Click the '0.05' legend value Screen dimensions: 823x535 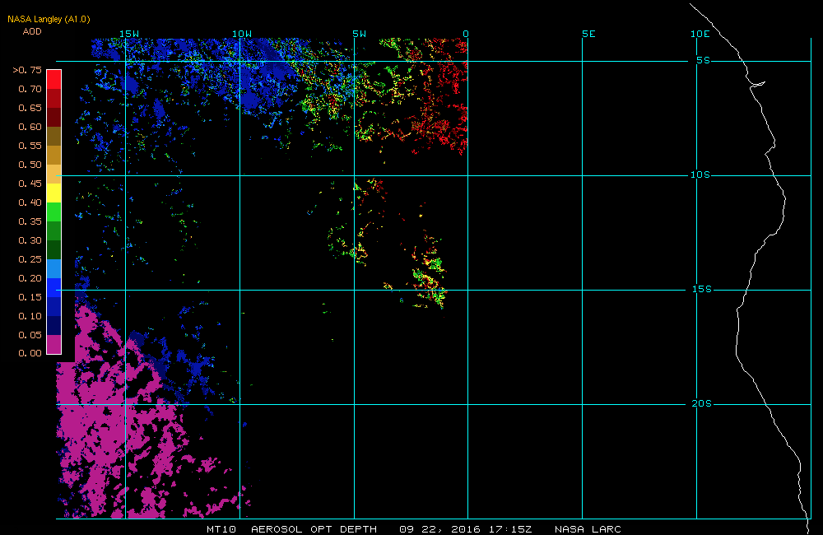click(x=30, y=334)
